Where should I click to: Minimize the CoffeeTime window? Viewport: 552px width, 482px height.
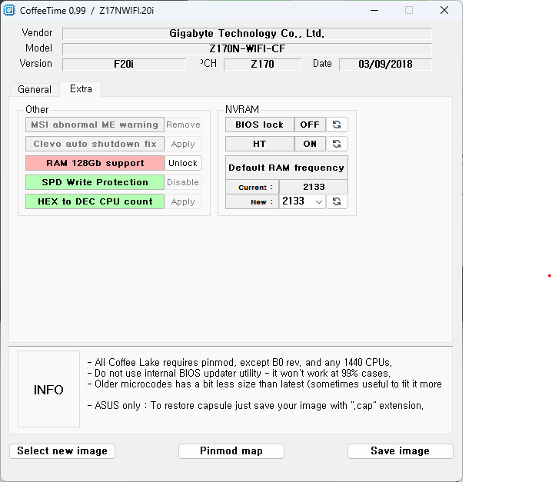374,10
